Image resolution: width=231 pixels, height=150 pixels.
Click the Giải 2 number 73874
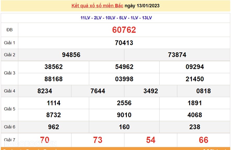177,55
